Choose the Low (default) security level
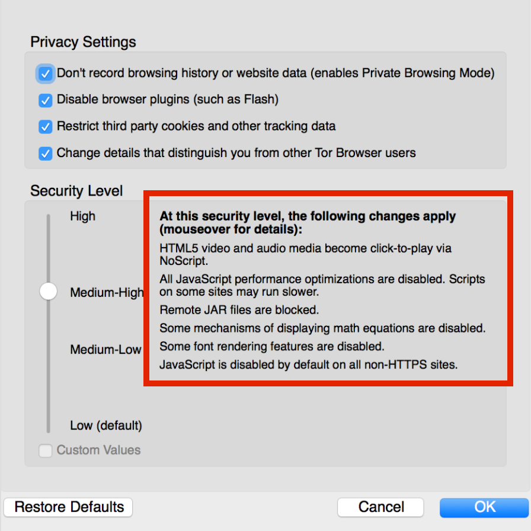The width and height of the screenshot is (531, 531). (106, 426)
